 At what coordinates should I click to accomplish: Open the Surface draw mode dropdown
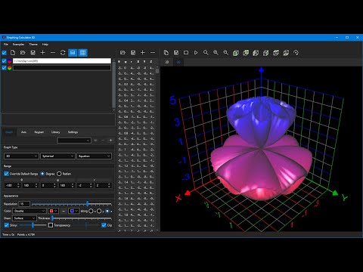[24, 218]
